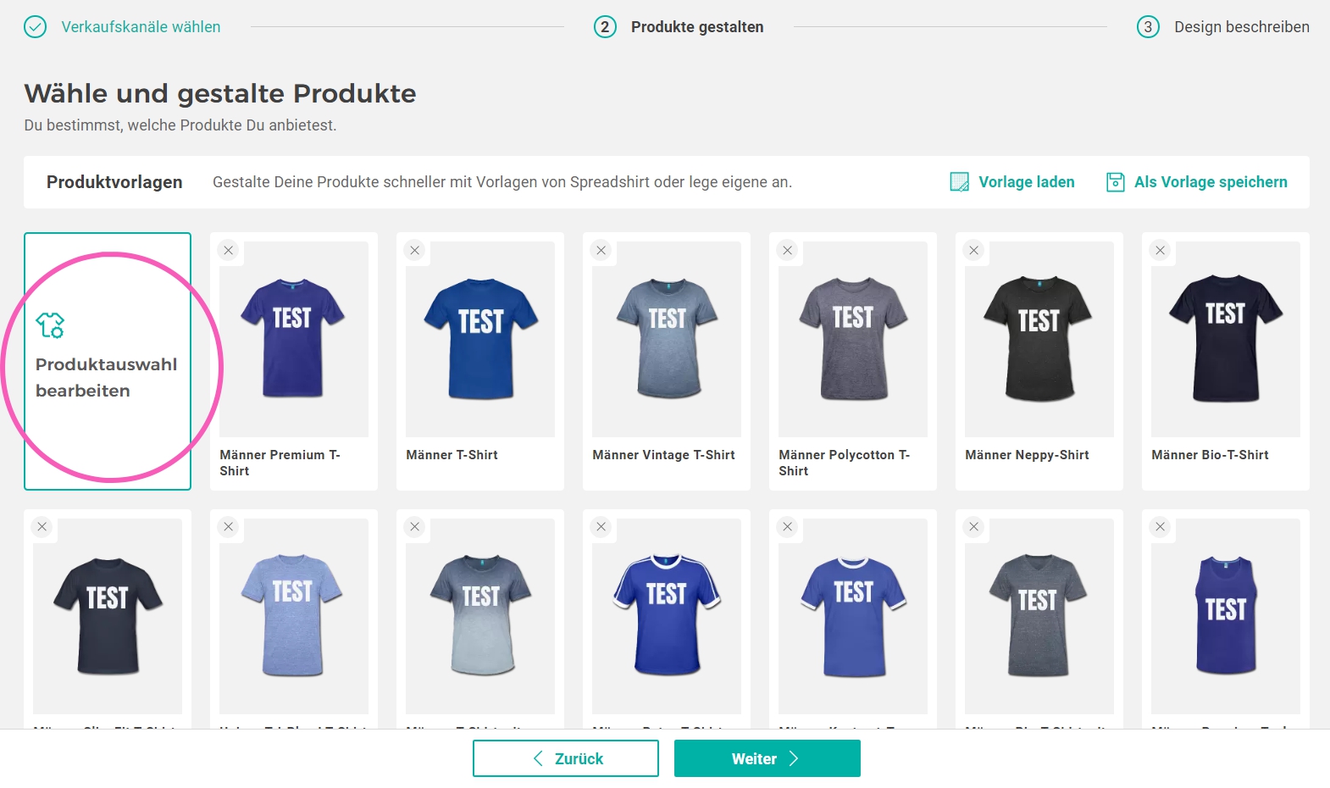Remove the Männer Premium T-Shirt product

[x=229, y=250]
